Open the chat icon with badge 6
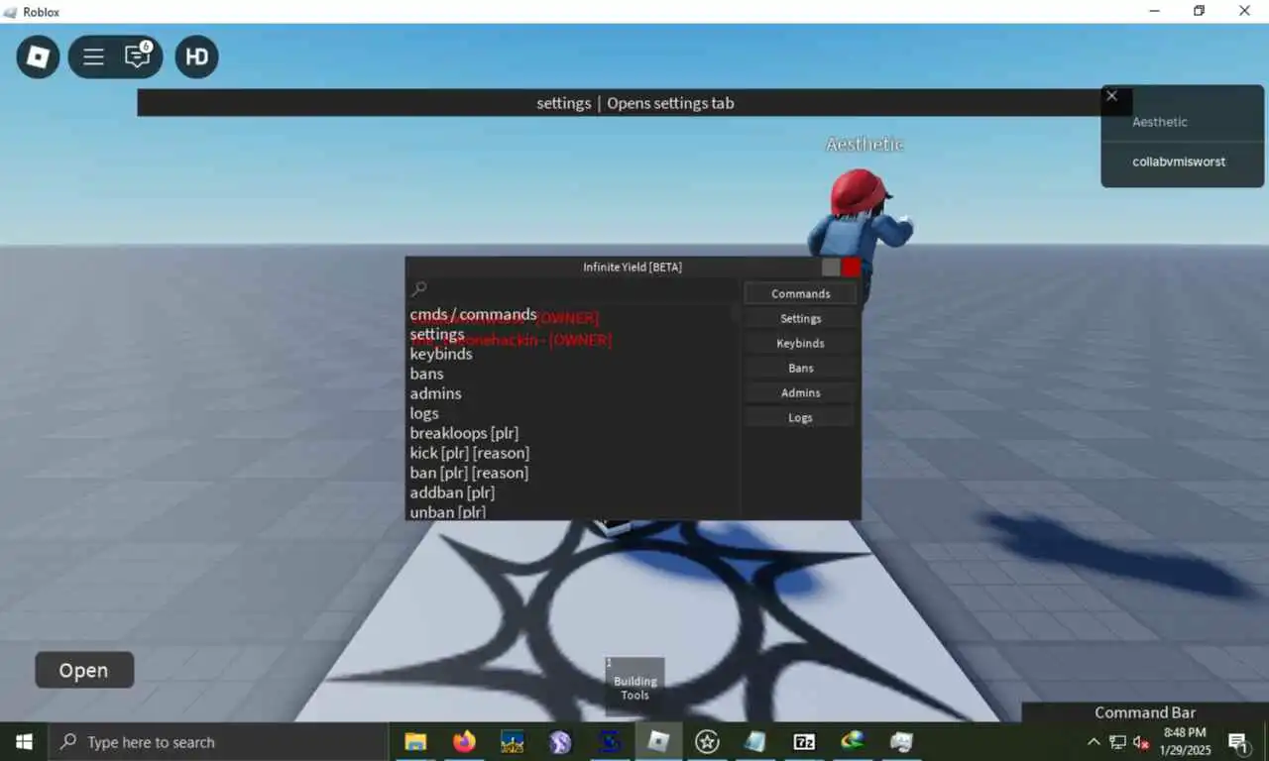The width and height of the screenshot is (1269, 761). 137,56
